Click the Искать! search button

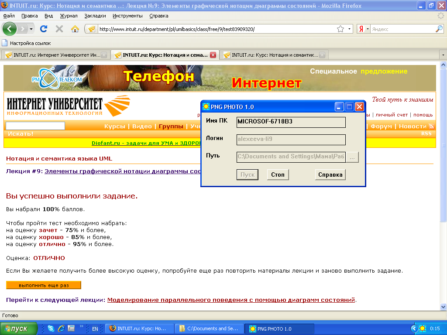pos(21,133)
